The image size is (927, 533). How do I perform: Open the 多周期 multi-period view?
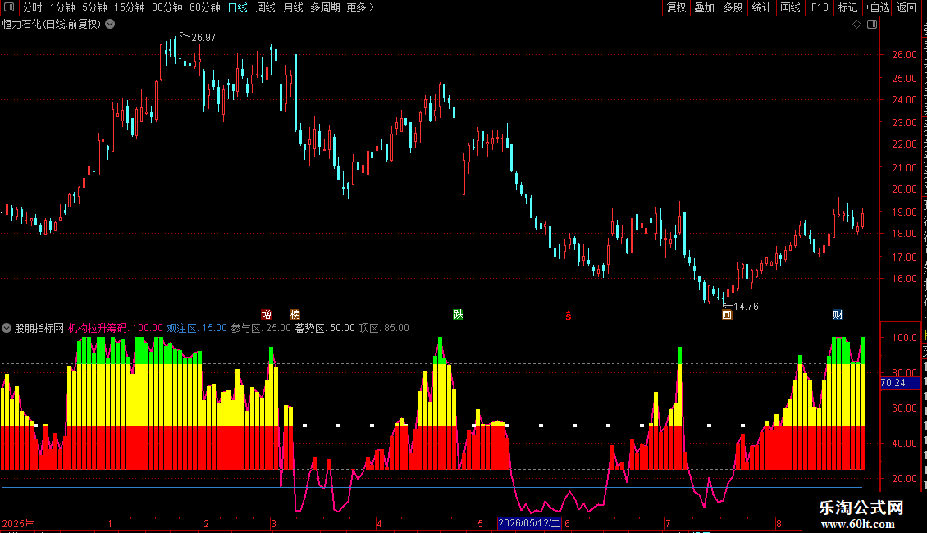pyautogui.click(x=325, y=7)
